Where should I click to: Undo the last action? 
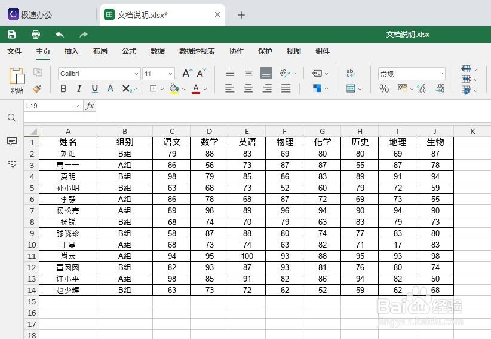(60, 35)
